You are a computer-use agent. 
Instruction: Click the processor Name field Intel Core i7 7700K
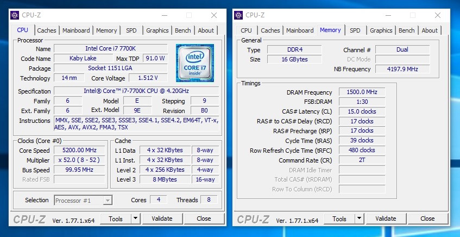pyautogui.click(x=111, y=48)
